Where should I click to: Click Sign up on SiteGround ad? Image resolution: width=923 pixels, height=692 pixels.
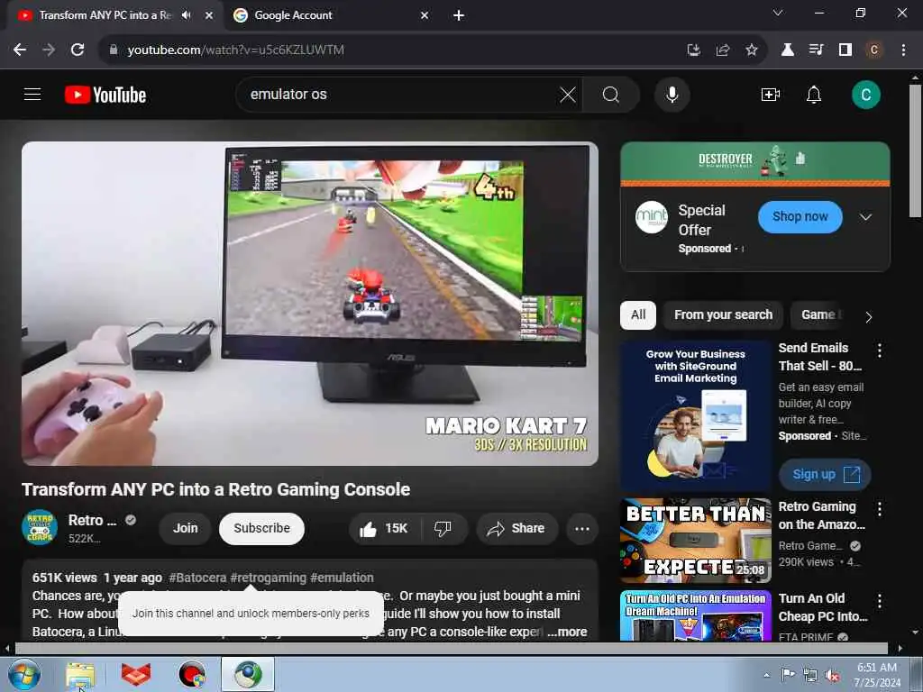(825, 474)
